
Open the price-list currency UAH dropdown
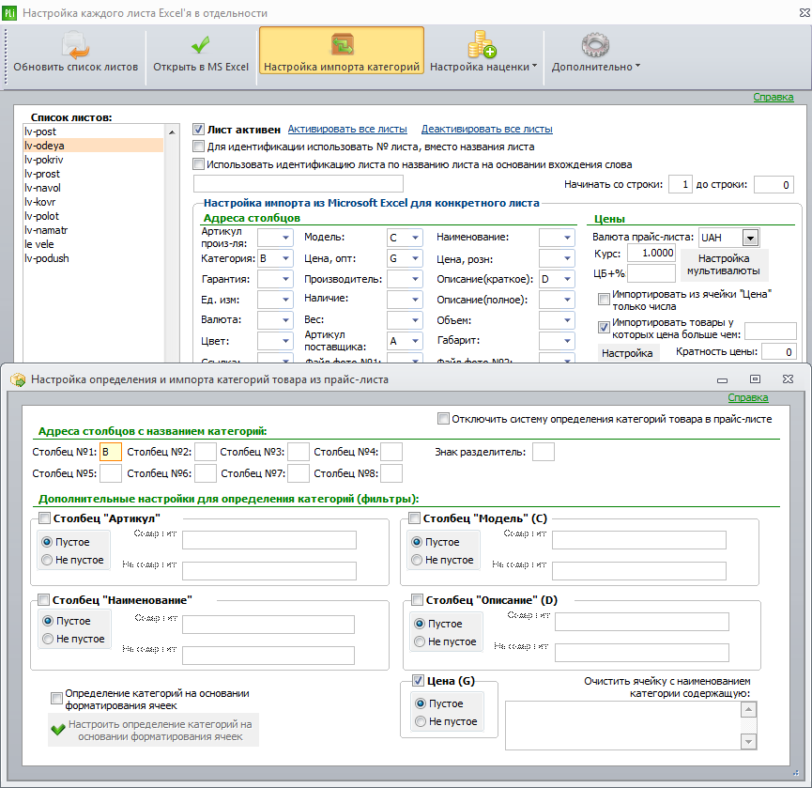(750, 238)
